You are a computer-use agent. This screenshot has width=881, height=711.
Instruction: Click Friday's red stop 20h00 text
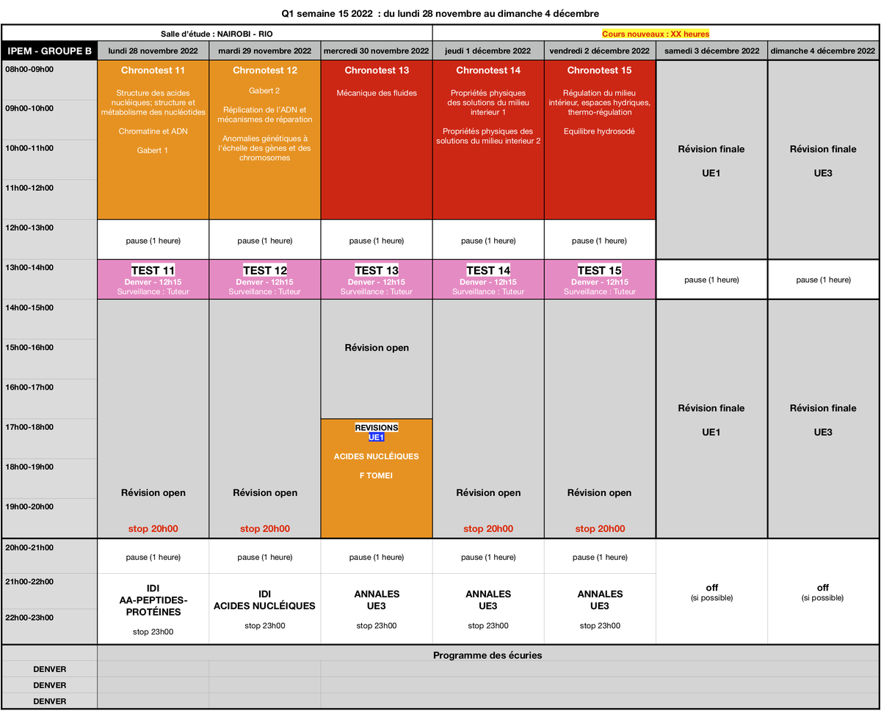tap(600, 529)
